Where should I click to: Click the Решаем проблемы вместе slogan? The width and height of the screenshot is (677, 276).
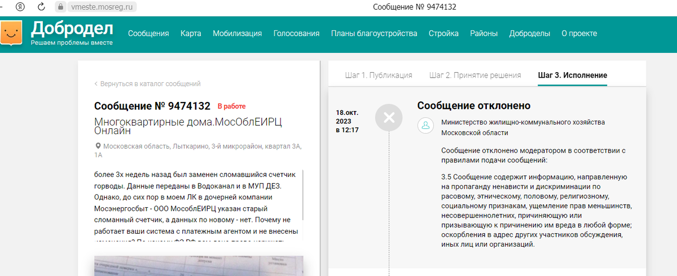click(72, 43)
